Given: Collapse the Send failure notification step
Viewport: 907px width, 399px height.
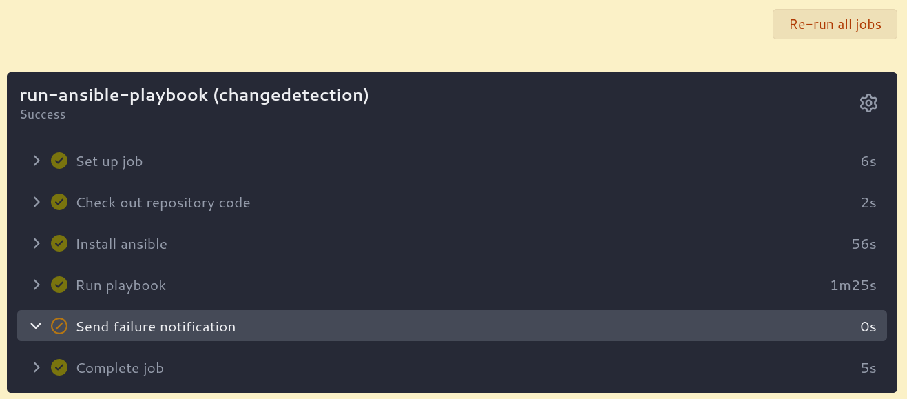Looking at the screenshot, I should coord(37,327).
